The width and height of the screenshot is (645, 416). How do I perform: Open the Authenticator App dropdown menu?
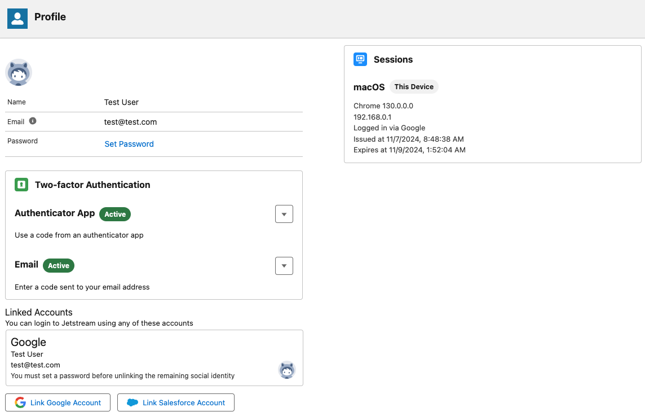tap(284, 214)
